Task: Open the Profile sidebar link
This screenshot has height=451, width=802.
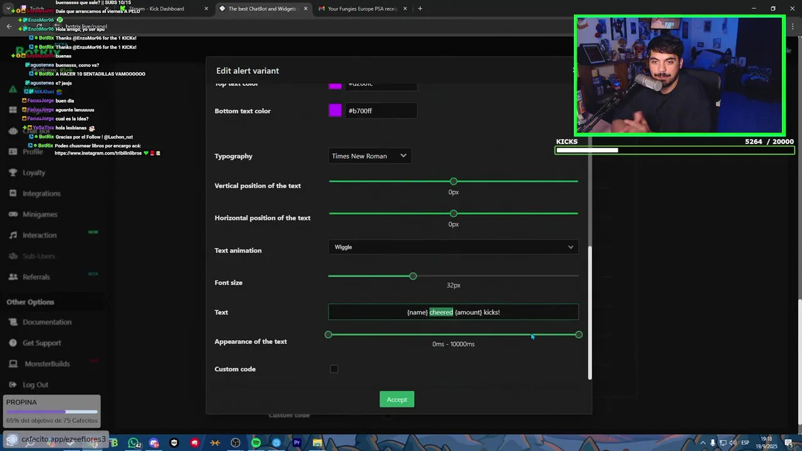Action: 33,152
